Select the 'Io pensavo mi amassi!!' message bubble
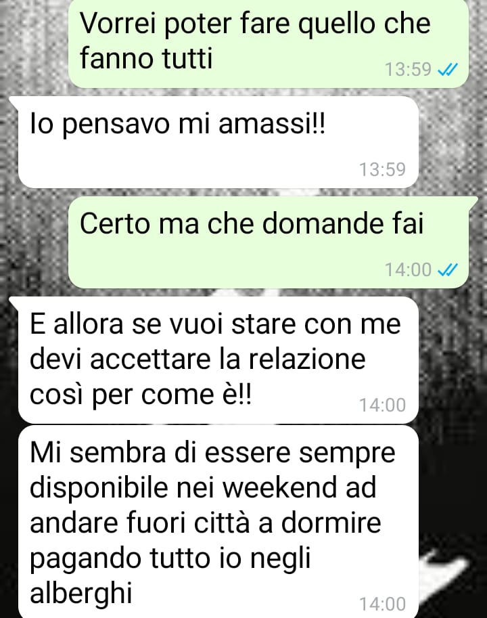Screen dimensions: 487x618 click(x=218, y=142)
